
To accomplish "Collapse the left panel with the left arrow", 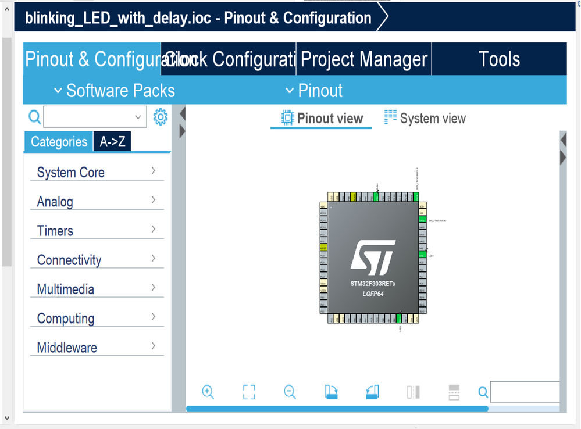I will 182,114.
